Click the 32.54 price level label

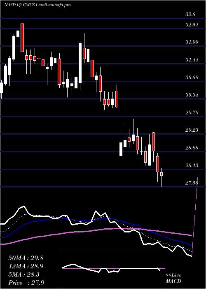pos(192,24)
